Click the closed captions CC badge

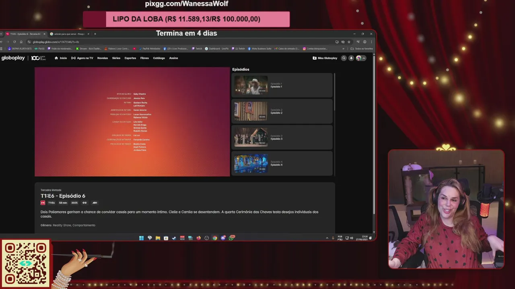(84, 203)
